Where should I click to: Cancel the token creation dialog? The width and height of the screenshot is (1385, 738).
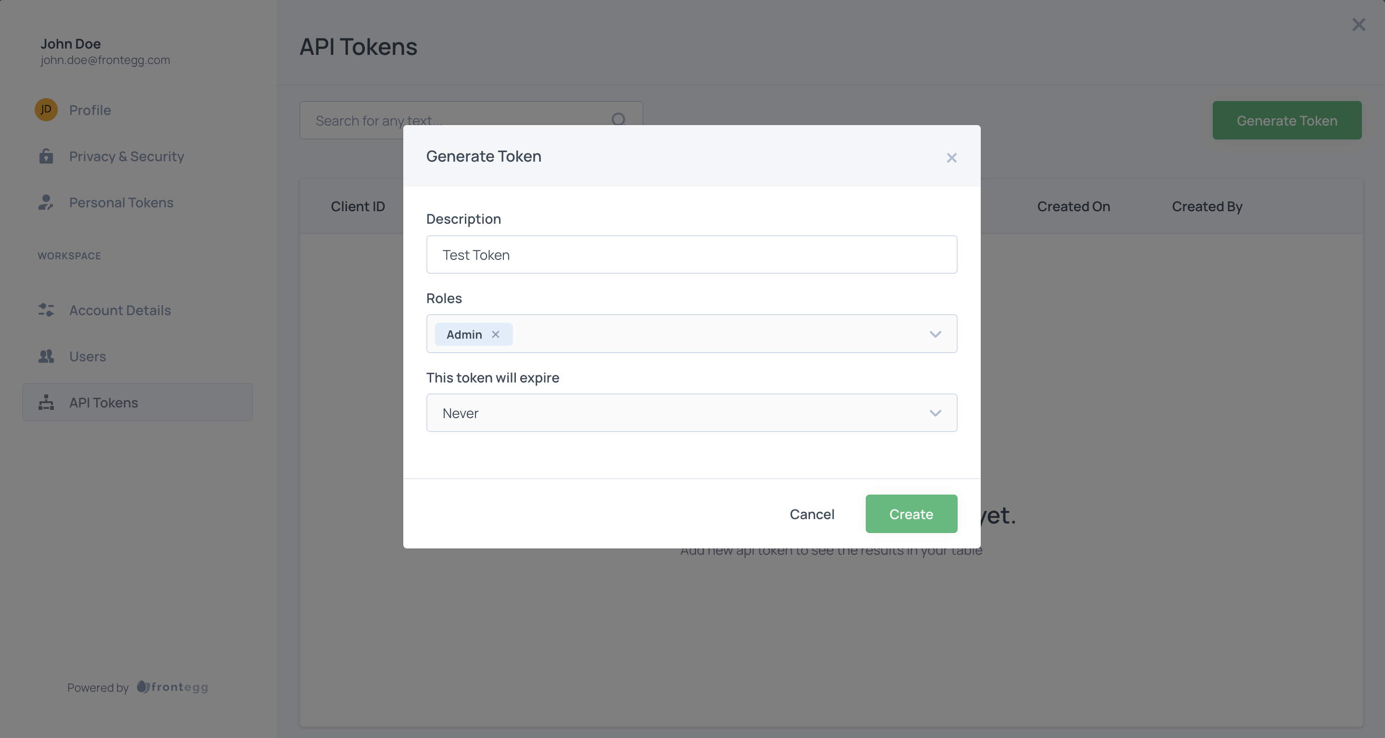811,514
